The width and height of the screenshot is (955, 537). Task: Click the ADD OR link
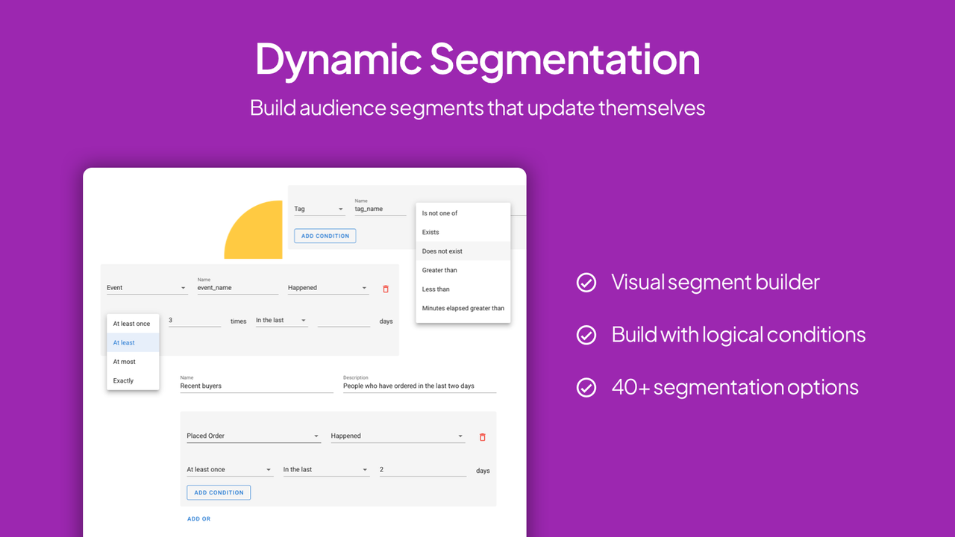tap(198, 518)
